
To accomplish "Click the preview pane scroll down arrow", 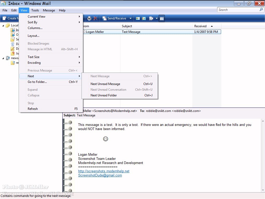I will 263,190.
